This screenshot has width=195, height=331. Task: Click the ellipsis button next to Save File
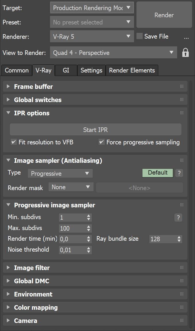[186, 37]
